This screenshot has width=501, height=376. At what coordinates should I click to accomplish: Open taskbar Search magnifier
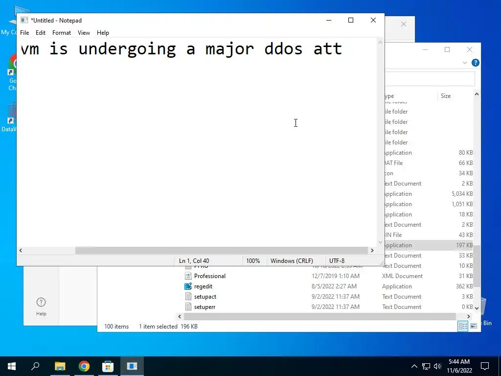35,366
